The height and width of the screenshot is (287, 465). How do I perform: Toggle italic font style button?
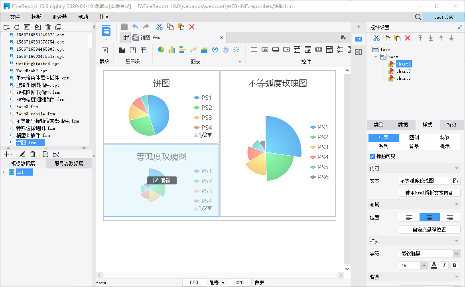coord(444,265)
